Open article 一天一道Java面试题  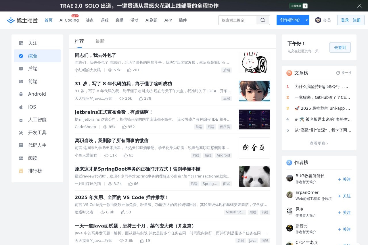tap(135, 226)
